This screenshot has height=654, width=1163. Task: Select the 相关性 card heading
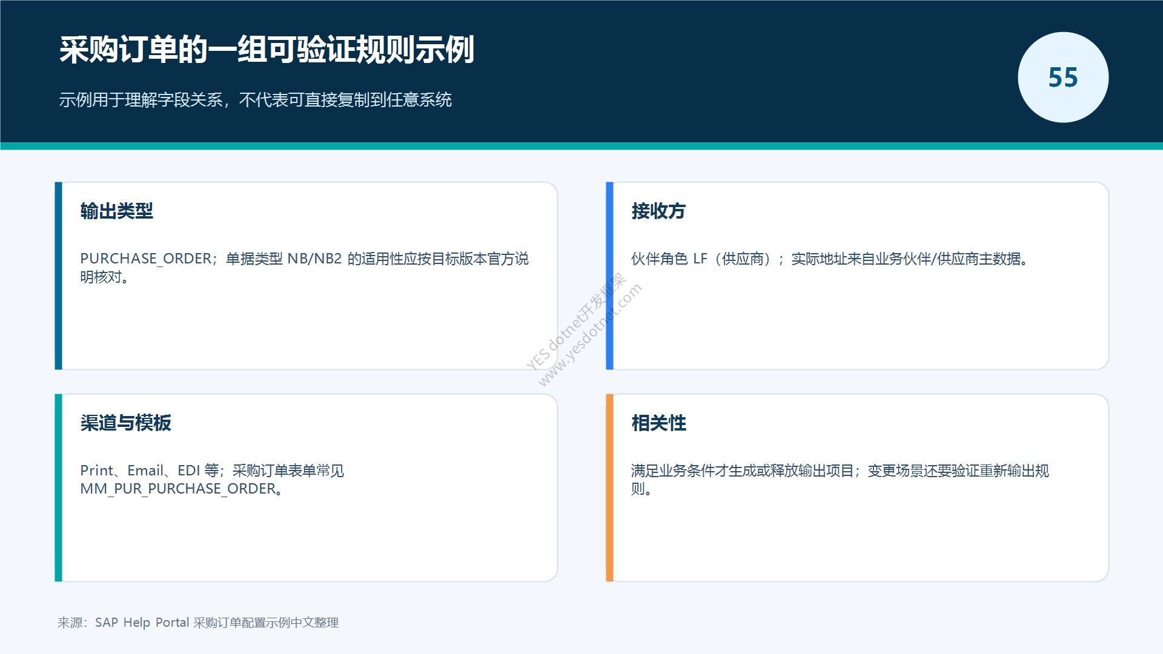[x=658, y=423]
